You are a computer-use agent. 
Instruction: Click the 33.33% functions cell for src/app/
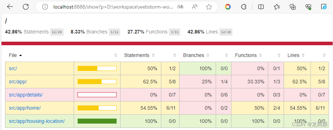pyautogui.click(x=250, y=82)
